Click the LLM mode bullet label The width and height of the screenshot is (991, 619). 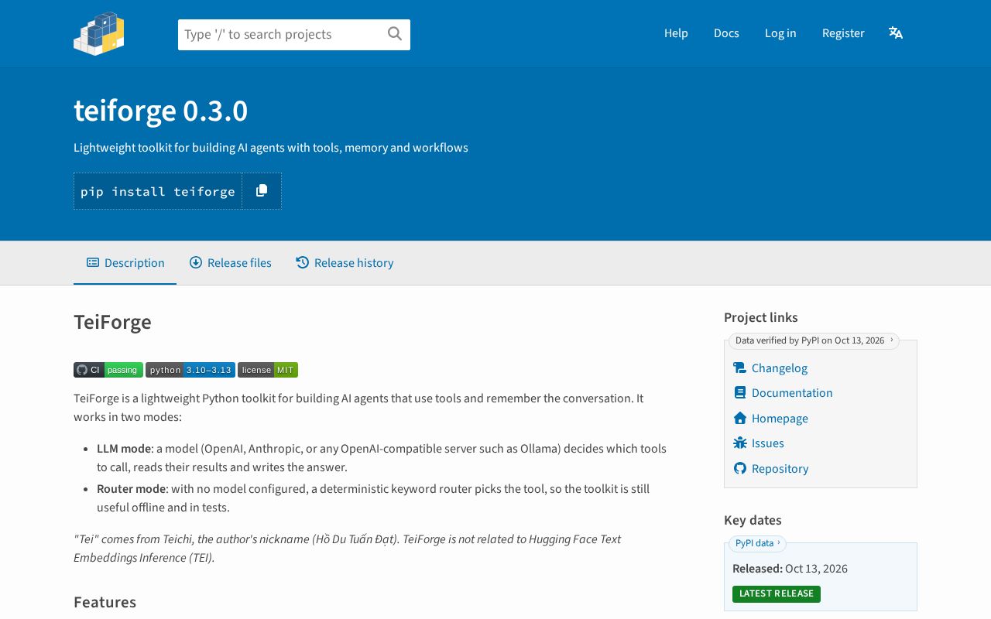(124, 449)
